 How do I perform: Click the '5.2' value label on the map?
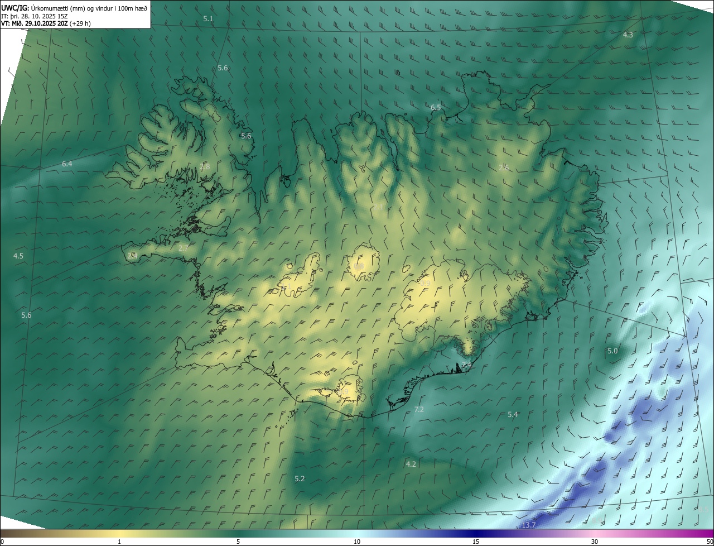click(300, 478)
